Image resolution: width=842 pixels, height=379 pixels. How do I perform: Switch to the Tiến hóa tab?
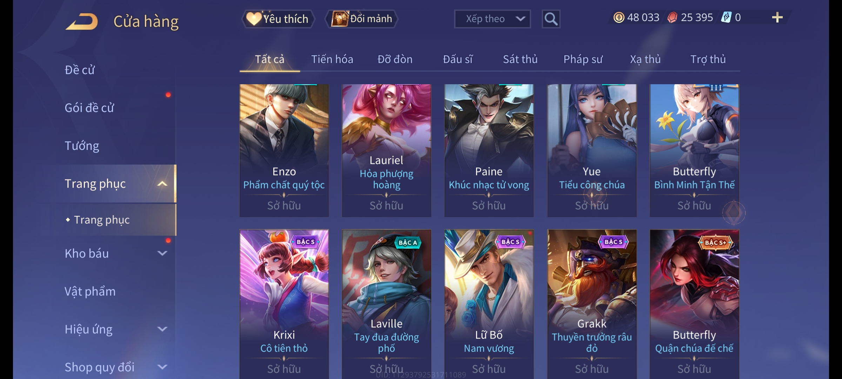click(332, 59)
